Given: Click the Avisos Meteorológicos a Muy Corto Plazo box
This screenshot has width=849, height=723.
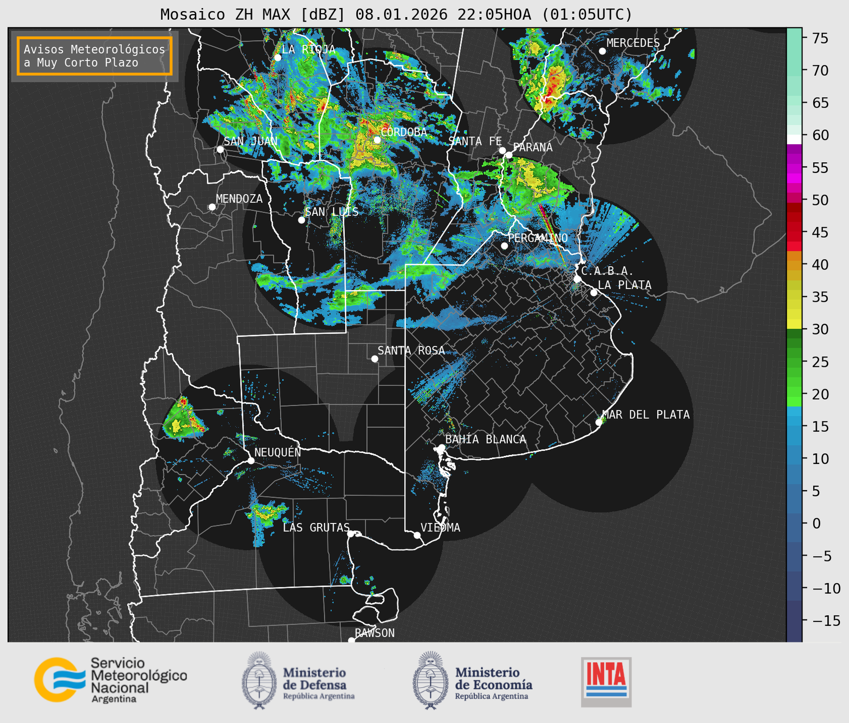Looking at the screenshot, I should point(95,56).
